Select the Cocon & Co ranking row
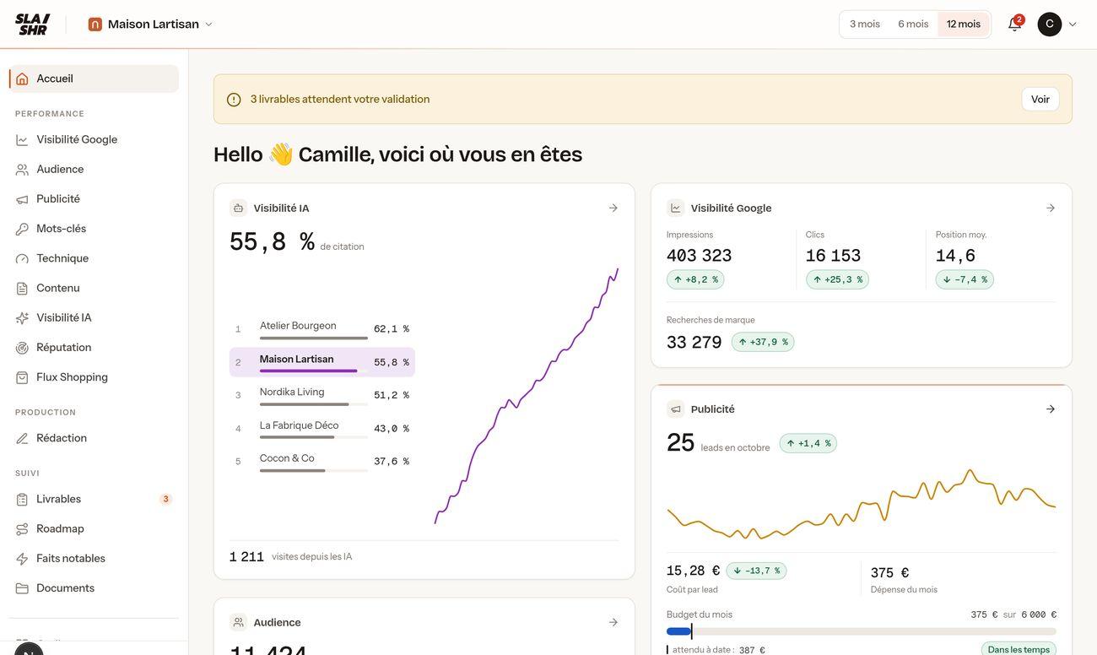 (x=322, y=461)
